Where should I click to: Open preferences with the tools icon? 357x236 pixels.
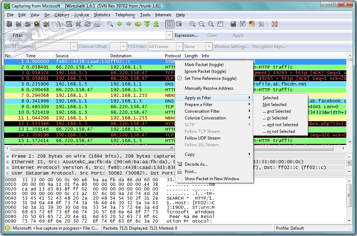(261, 24)
